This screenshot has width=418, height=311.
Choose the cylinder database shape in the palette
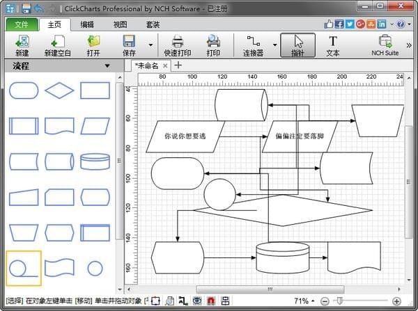95,161
